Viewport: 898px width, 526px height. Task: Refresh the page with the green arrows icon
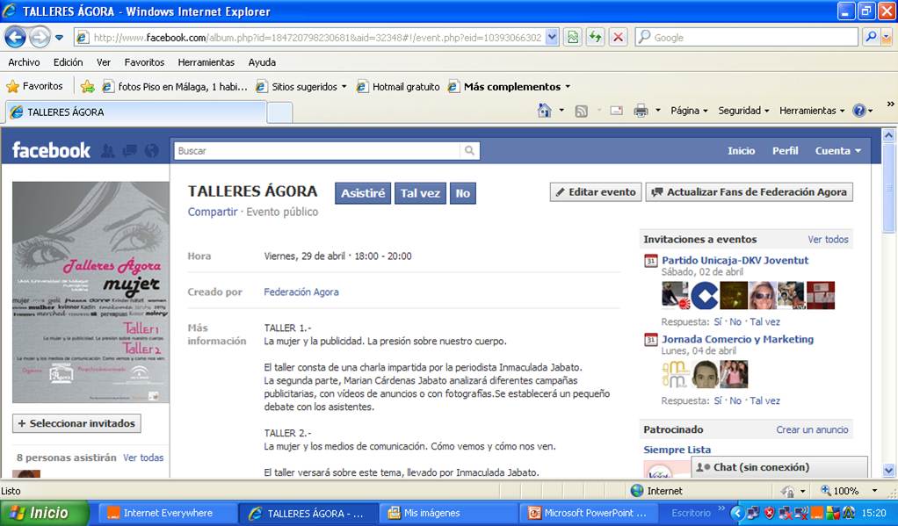596,38
